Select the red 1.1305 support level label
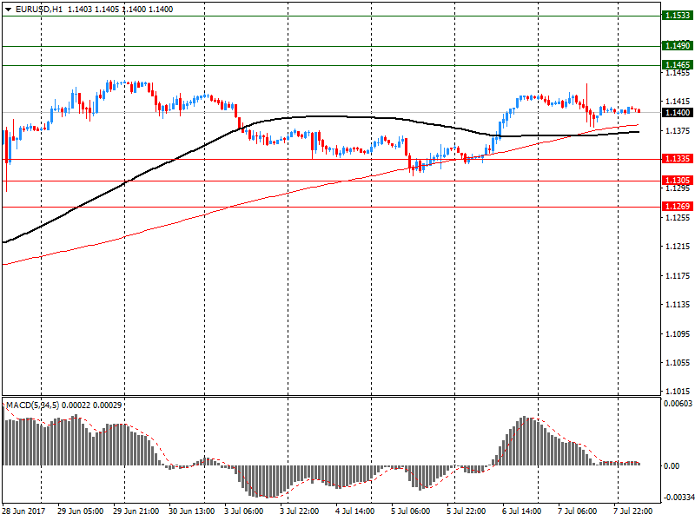 click(x=678, y=180)
